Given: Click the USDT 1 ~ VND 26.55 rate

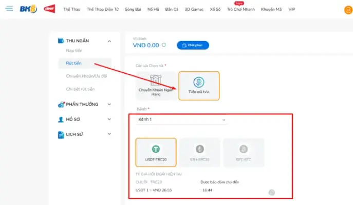Looking at the screenshot, I should point(154,190).
